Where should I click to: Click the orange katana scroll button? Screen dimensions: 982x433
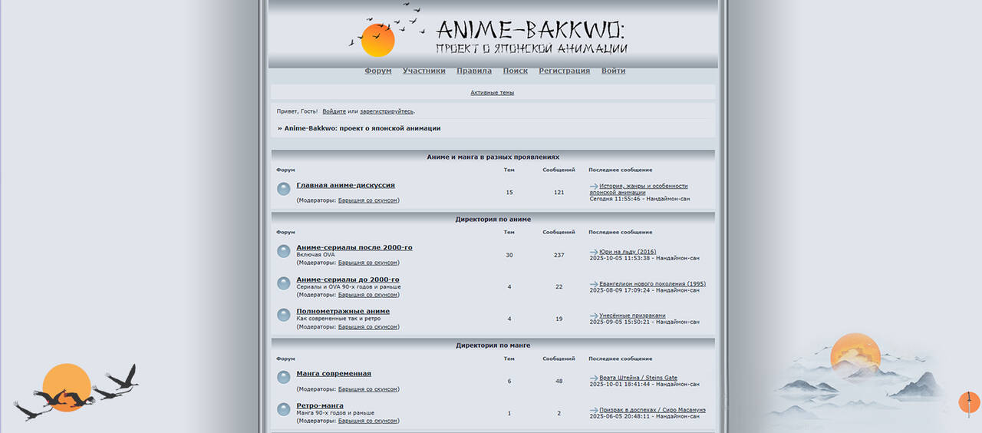[x=969, y=402]
